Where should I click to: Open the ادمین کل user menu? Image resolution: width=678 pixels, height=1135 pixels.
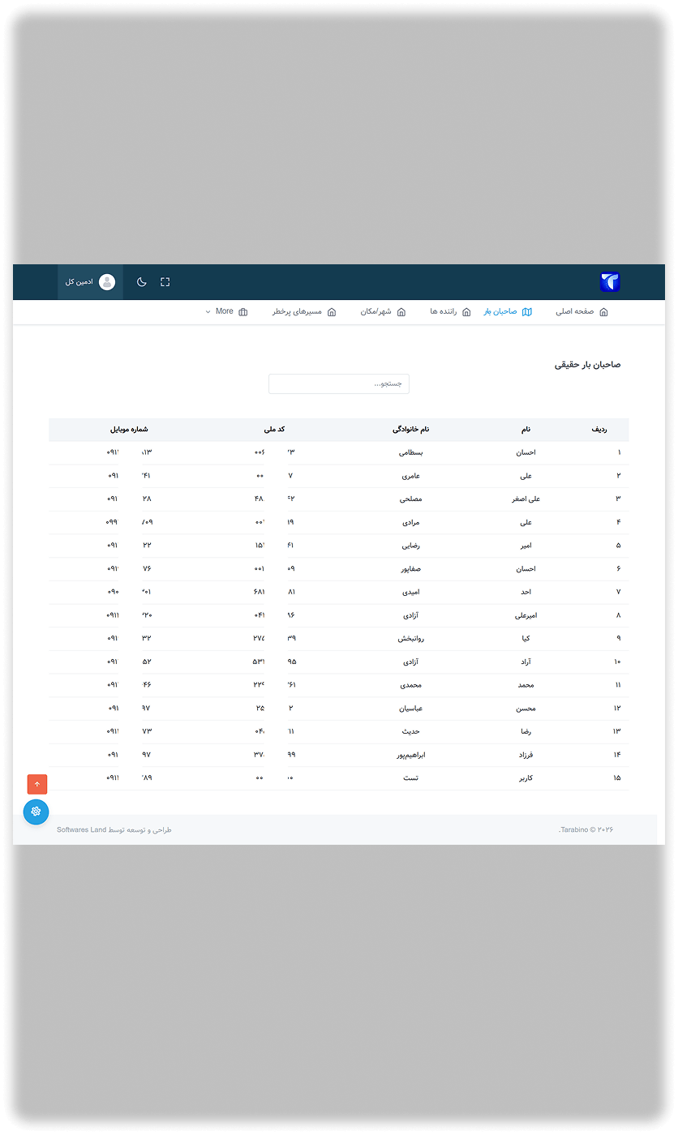tap(79, 282)
